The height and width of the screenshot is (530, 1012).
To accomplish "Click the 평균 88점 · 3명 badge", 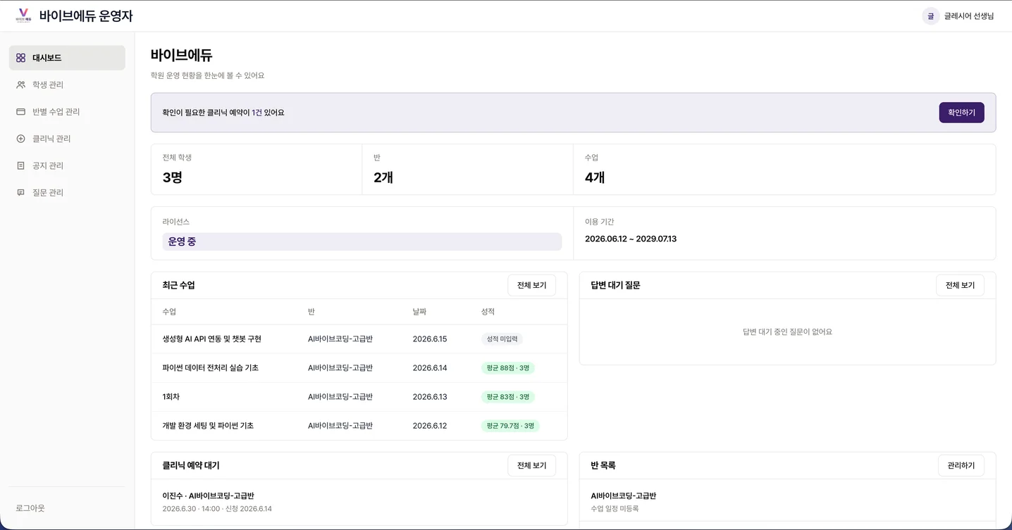I will 508,367.
